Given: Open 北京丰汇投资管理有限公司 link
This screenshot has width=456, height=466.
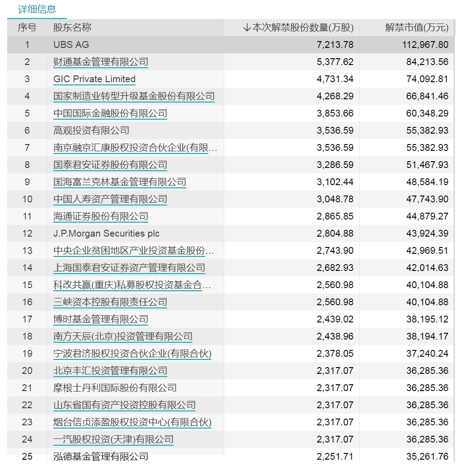Looking at the screenshot, I should [110, 371].
